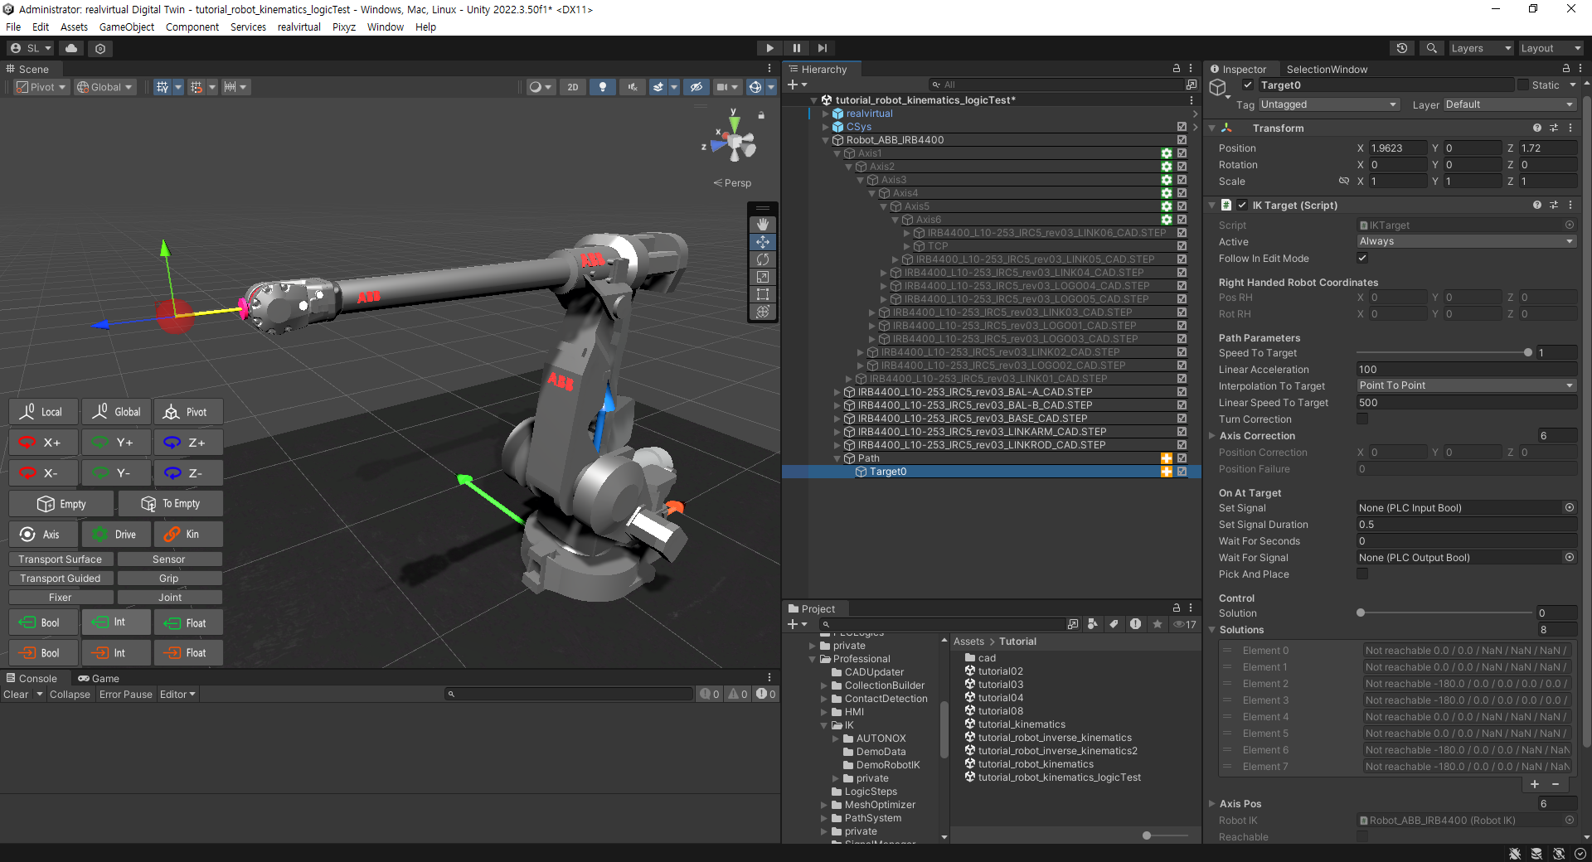Screen dimensions: 1592x862
Task: Collapse the Path hierarchy node
Action: pos(837,458)
